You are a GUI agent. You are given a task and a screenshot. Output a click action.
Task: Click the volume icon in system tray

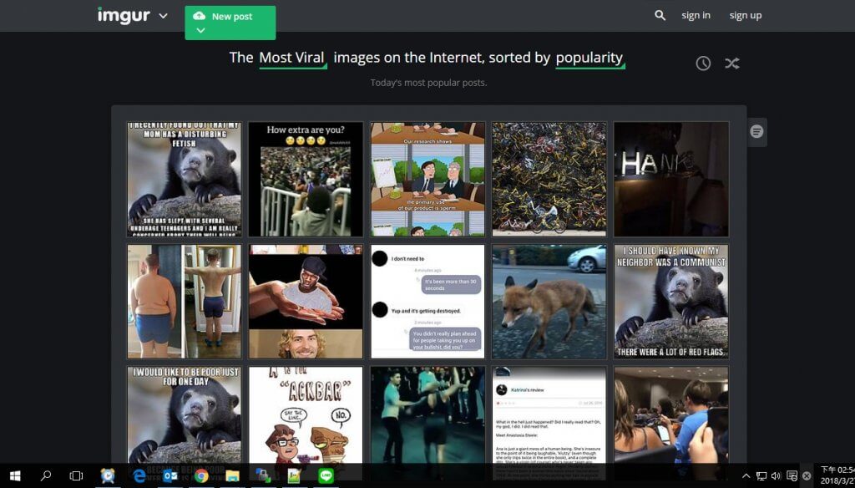tap(776, 475)
